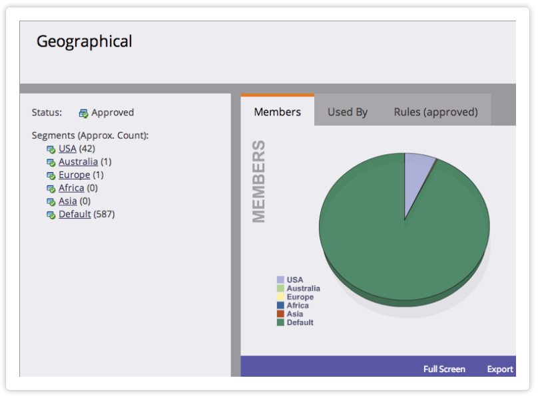Click the Approved status icon
538x396 pixels.
pos(83,113)
